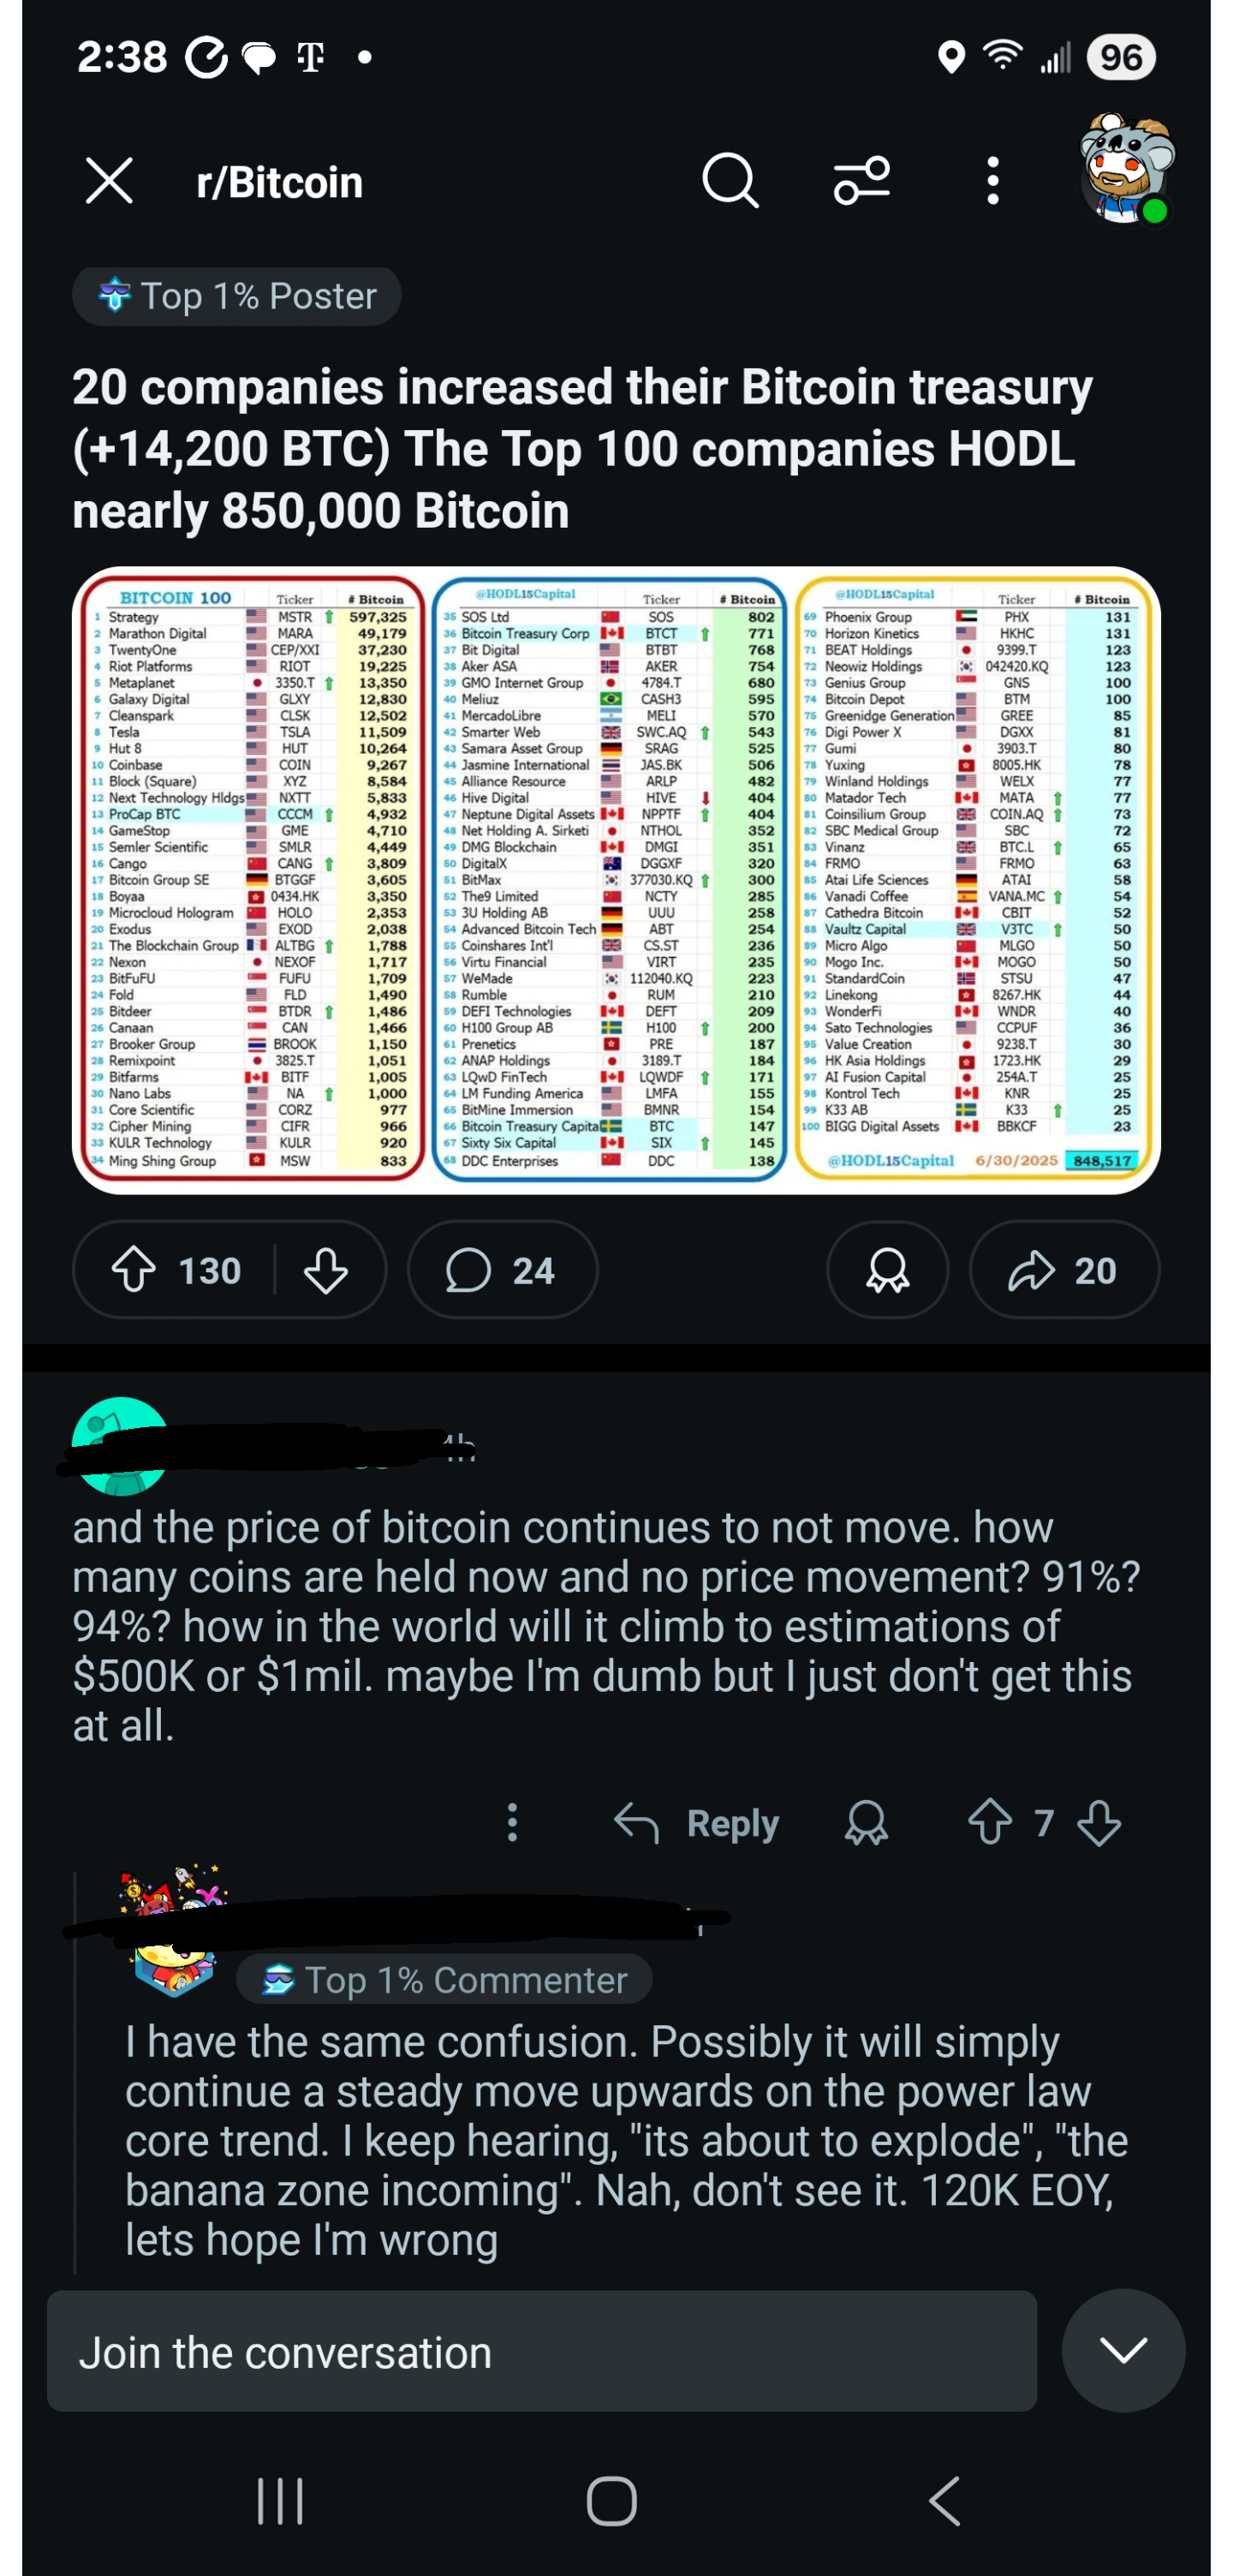Give an award to the post
The width and height of the screenshot is (1233, 2576).
[887, 1270]
